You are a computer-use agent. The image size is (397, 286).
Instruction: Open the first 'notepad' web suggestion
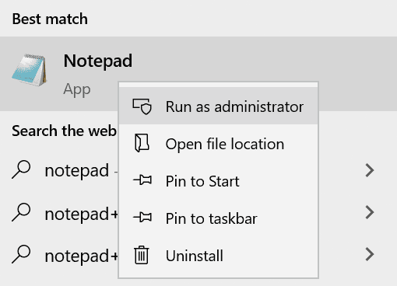[77, 170]
